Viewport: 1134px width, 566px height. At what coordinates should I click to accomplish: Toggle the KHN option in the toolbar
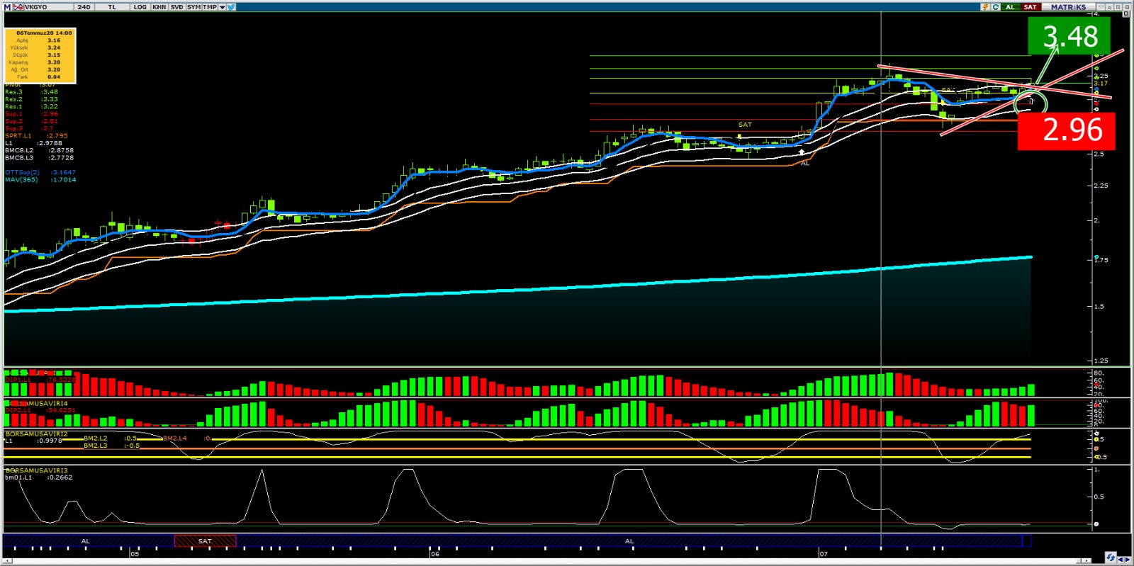tap(159, 7)
